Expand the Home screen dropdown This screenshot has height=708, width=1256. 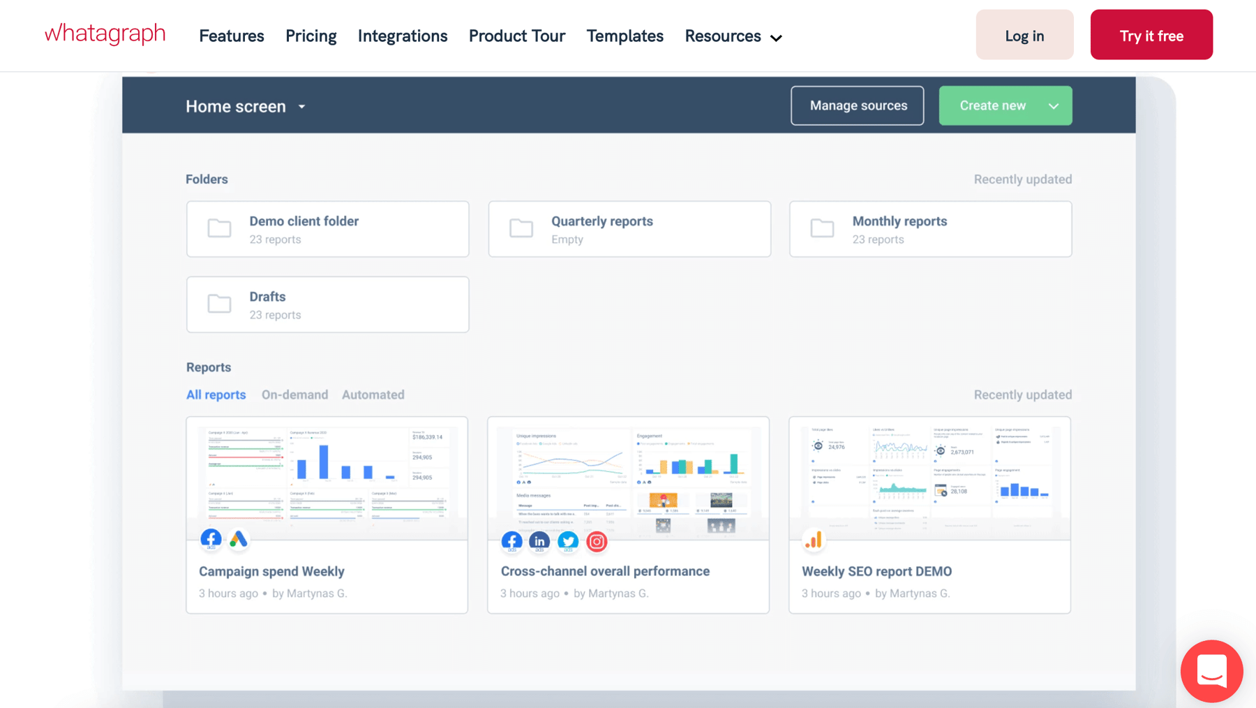click(301, 106)
